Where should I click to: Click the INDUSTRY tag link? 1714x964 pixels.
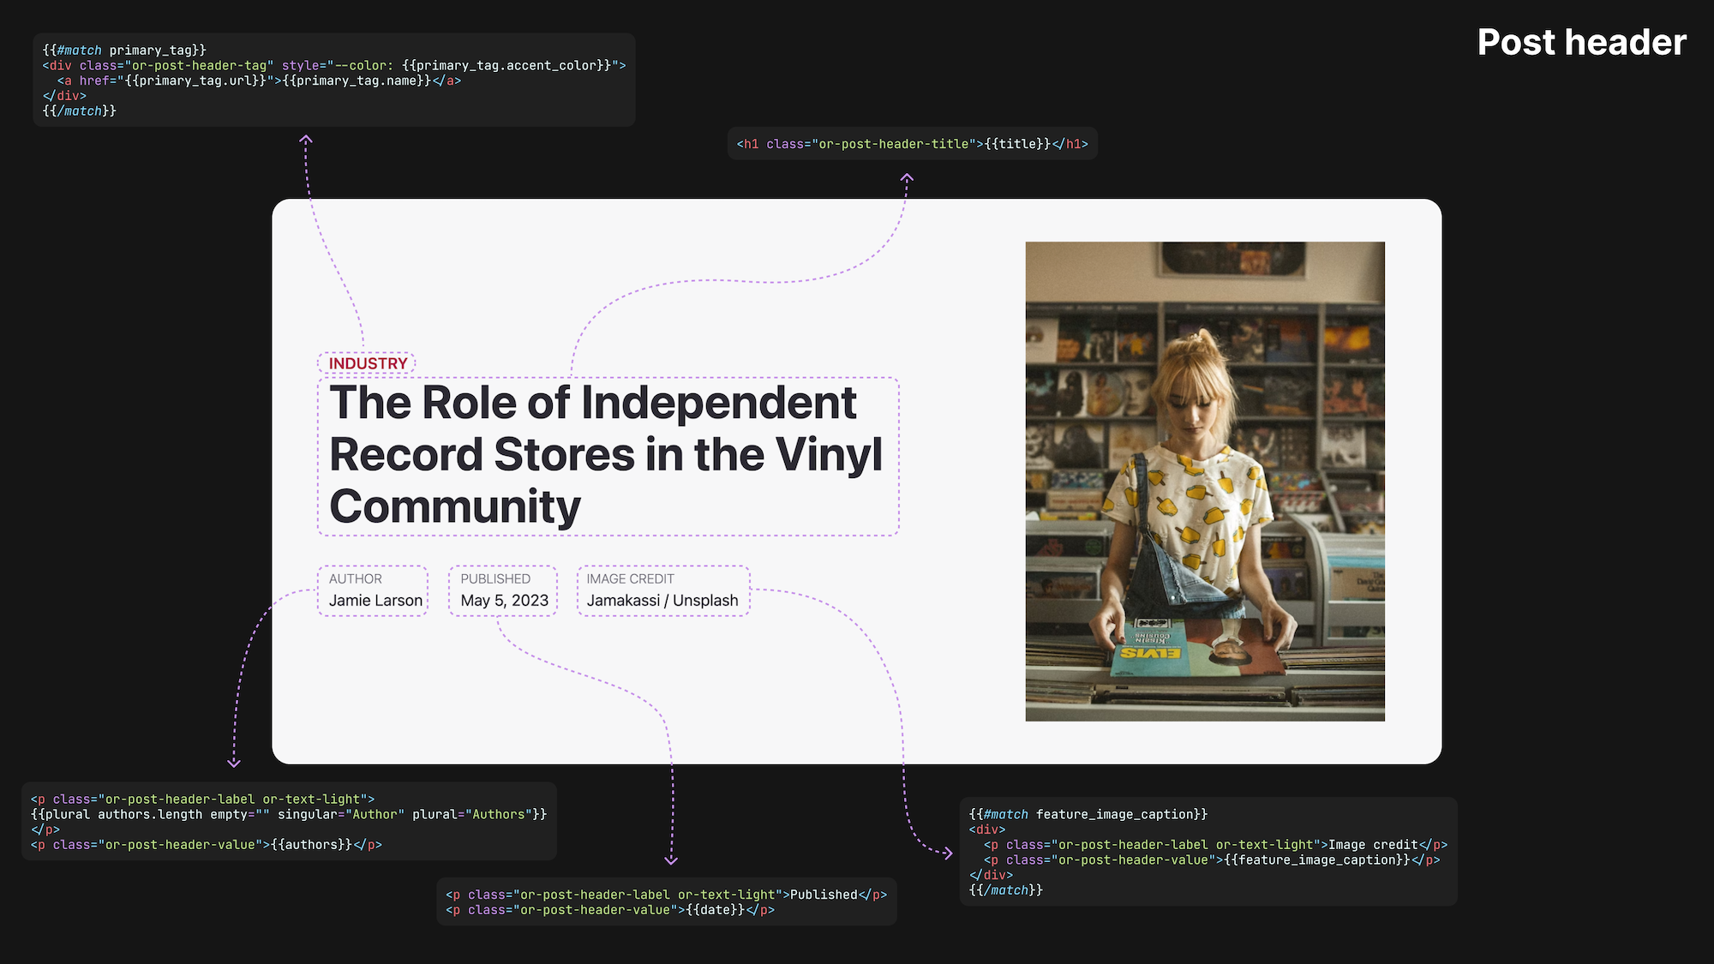coord(369,362)
